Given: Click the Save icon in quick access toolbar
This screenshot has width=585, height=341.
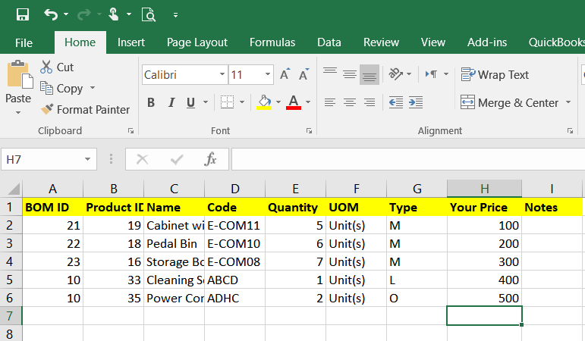Looking at the screenshot, I should (23, 14).
